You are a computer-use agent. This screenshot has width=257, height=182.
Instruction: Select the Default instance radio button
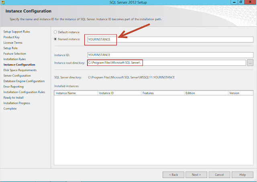coord(55,32)
